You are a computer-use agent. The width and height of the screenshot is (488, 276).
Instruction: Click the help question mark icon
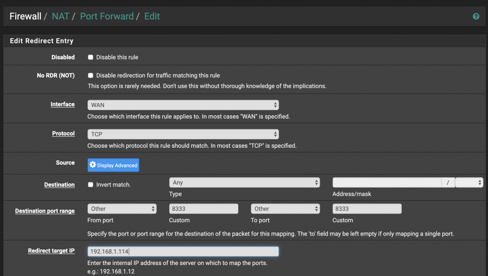476,16
